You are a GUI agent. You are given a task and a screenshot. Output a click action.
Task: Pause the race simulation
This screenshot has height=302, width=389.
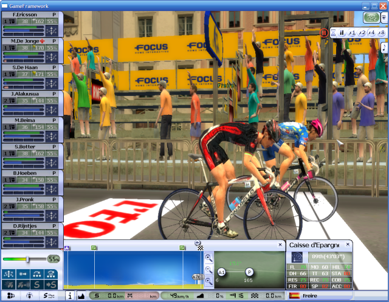click(342, 33)
